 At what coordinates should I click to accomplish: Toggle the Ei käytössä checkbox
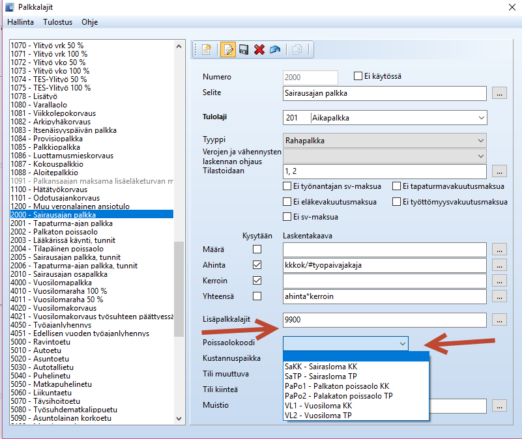point(358,76)
